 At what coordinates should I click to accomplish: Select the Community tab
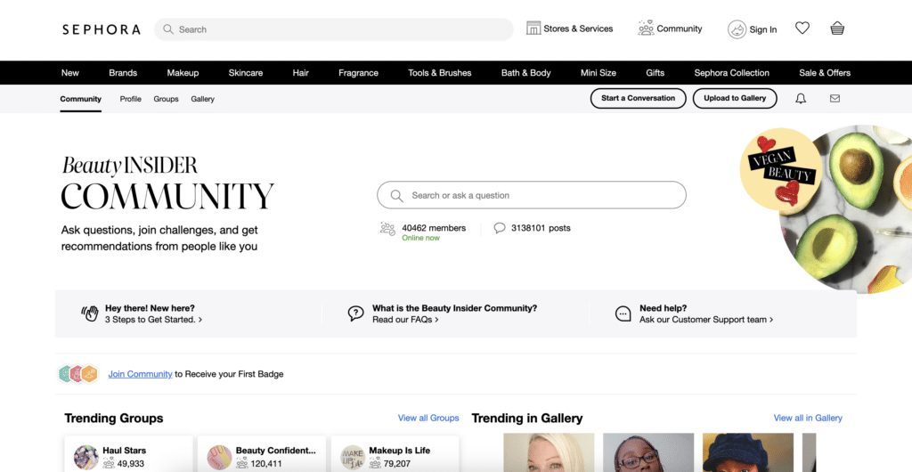80,99
